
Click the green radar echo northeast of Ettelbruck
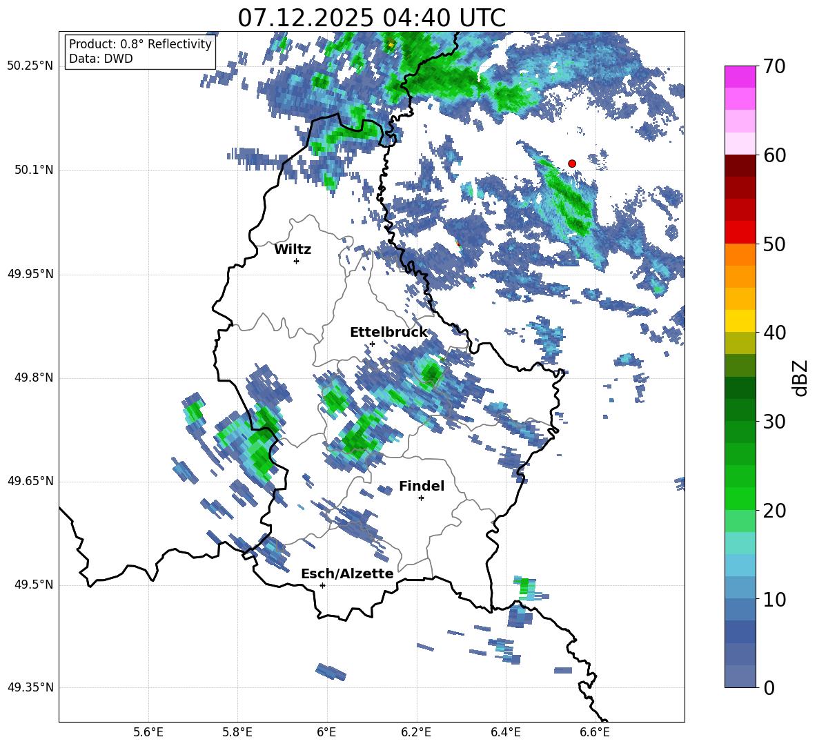(431, 373)
